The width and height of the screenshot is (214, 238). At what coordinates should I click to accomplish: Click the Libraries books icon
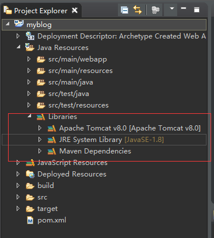point(41,117)
